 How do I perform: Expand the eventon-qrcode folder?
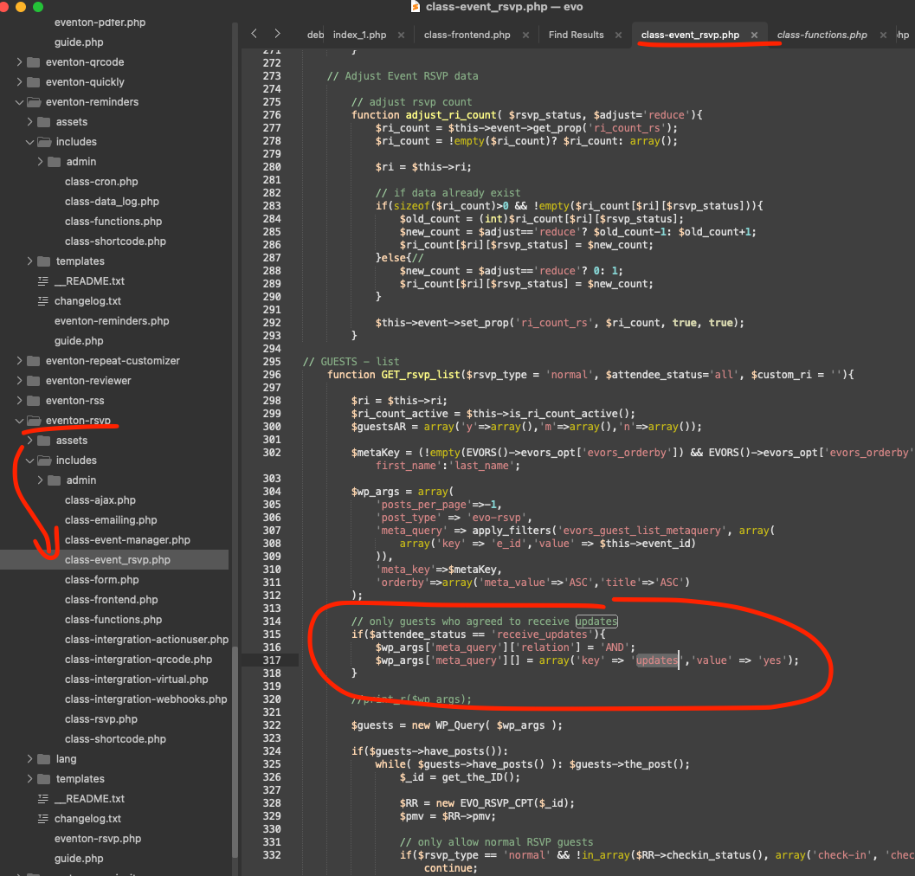19,61
